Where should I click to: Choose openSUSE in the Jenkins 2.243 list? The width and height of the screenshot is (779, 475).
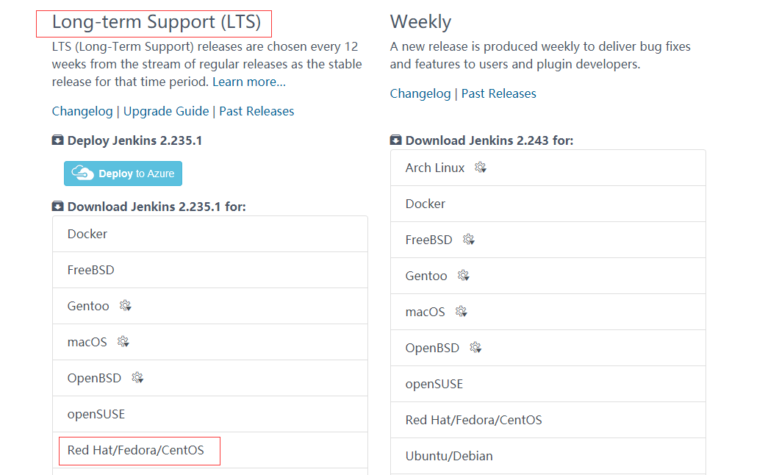pos(548,384)
